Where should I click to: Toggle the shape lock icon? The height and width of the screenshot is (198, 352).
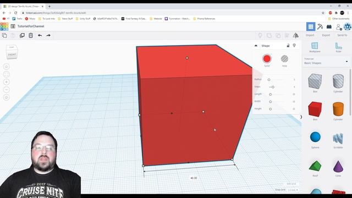(288, 46)
